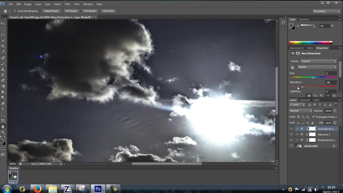This screenshot has width=343, height=193.
Task: Toggle adjustment visibility eye in Properties
Action: tap(328, 96)
